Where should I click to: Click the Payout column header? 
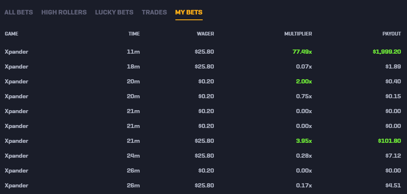coord(392,34)
